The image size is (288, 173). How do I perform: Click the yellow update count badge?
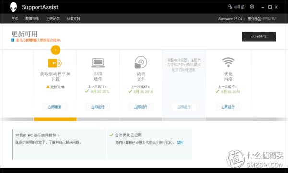56,50
